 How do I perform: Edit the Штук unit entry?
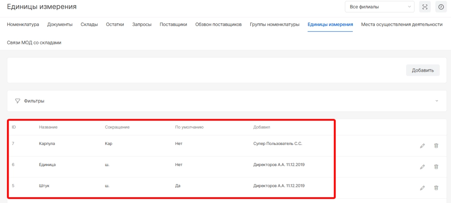422,188
